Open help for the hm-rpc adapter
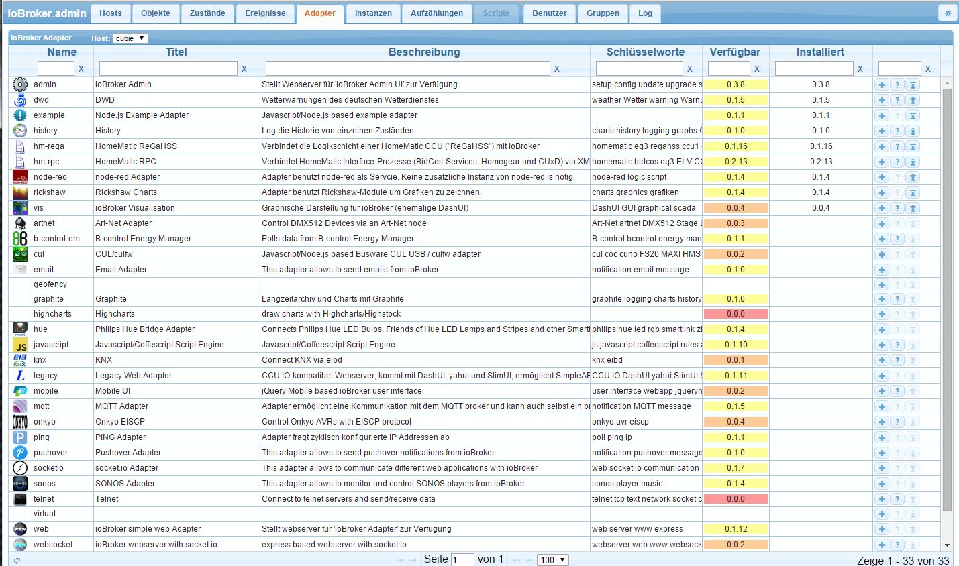Screen dimensions: 959x566 [x=897, y=162]
